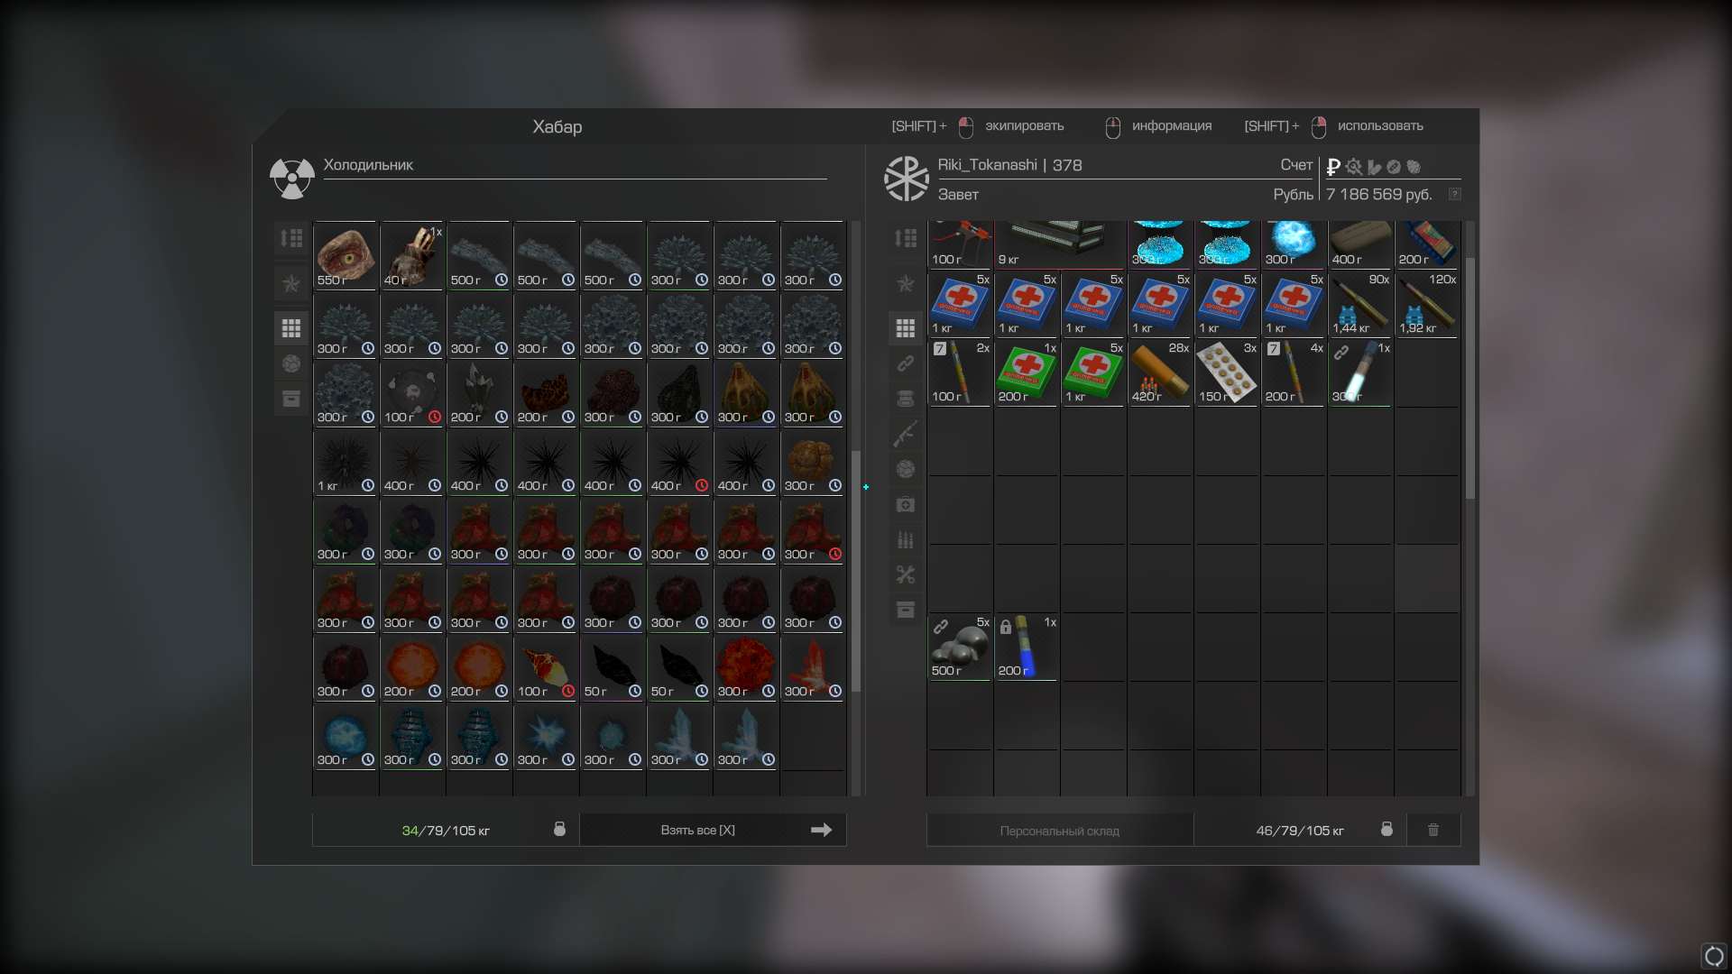Select all-items grid filter in Холодильник panel

coord(290,328)
